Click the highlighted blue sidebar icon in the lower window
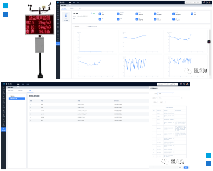 click(4, 129)
